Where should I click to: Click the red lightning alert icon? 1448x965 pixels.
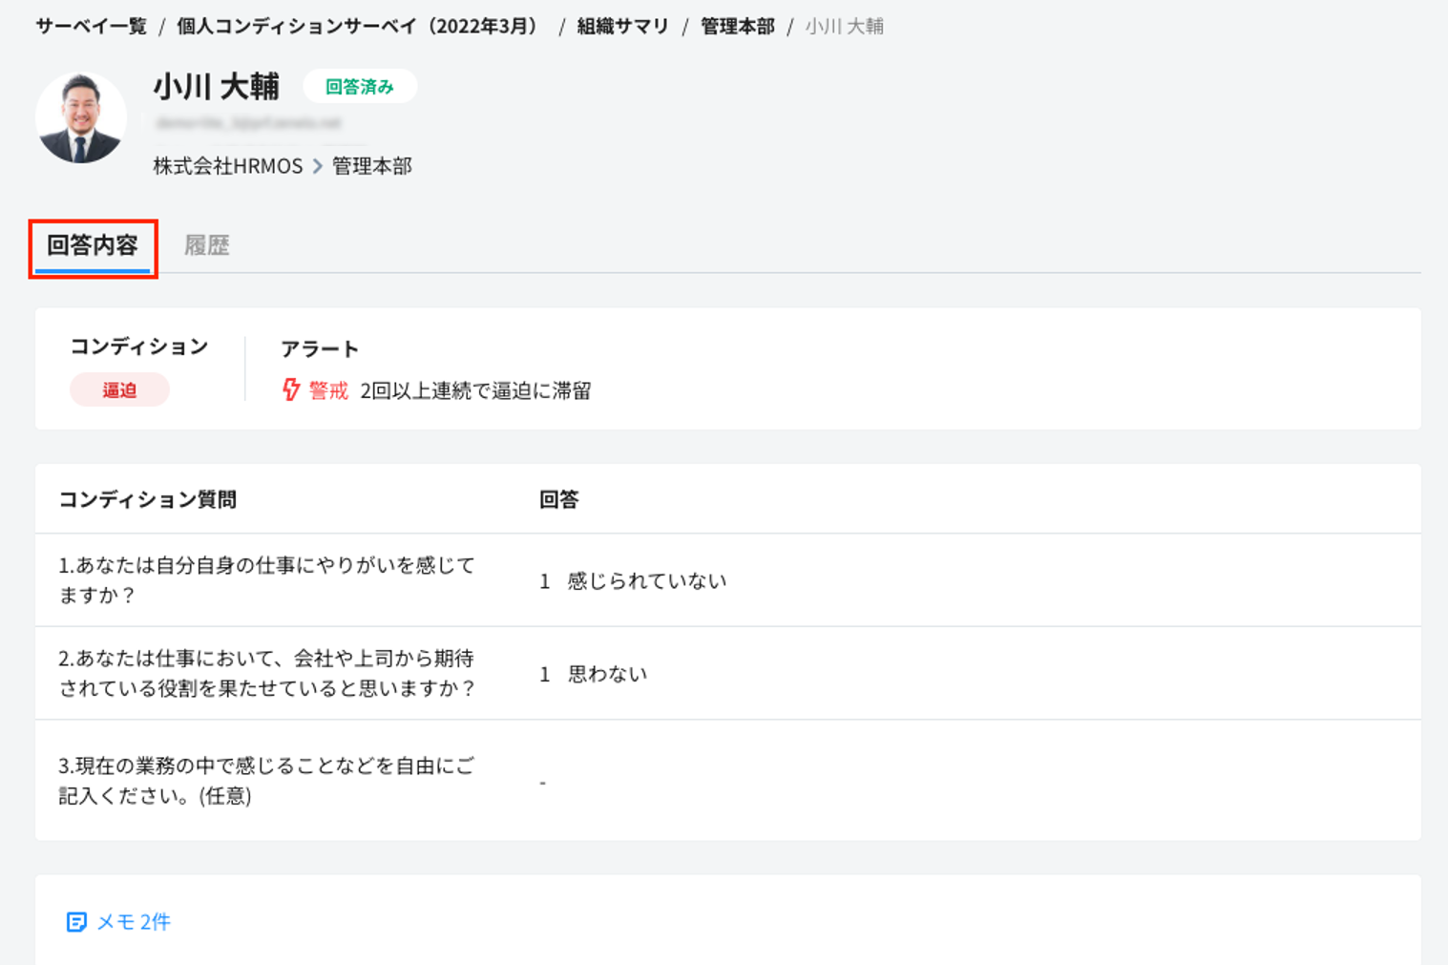coord(291,390)
